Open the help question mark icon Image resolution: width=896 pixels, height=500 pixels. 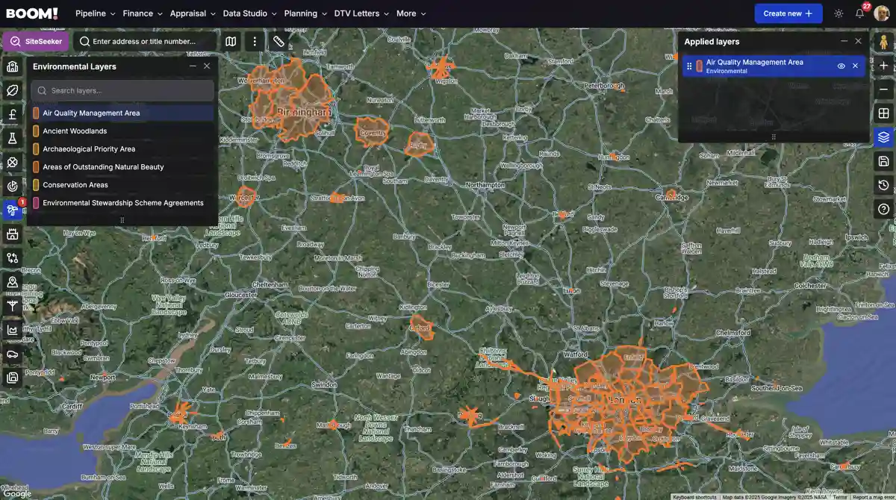[883, 209]
